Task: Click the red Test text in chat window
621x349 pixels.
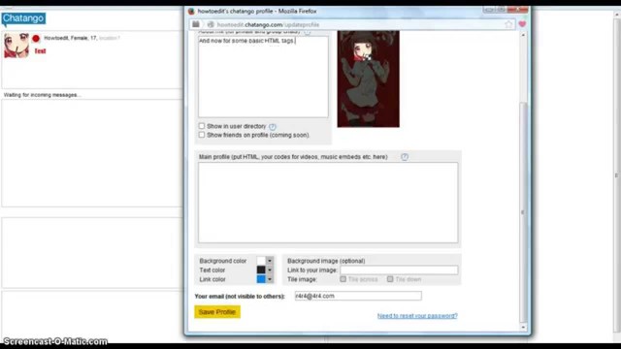Action: [40, 51]
